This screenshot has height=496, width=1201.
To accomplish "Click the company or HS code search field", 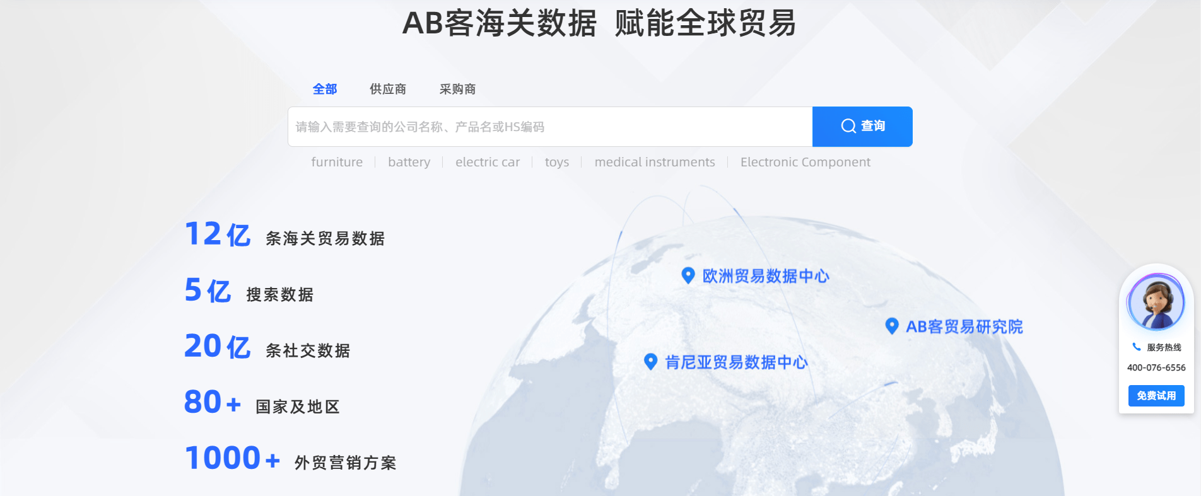I will pyautogui.click(x=550, y=127).
